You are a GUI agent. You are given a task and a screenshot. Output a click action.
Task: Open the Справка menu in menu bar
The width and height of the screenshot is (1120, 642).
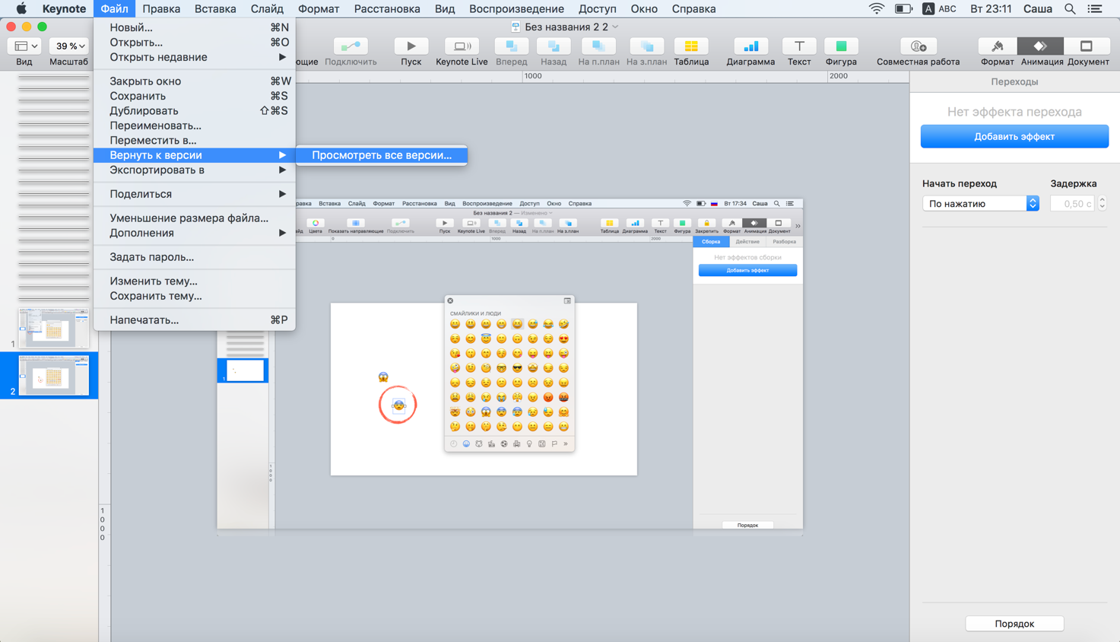pos(693,9)
